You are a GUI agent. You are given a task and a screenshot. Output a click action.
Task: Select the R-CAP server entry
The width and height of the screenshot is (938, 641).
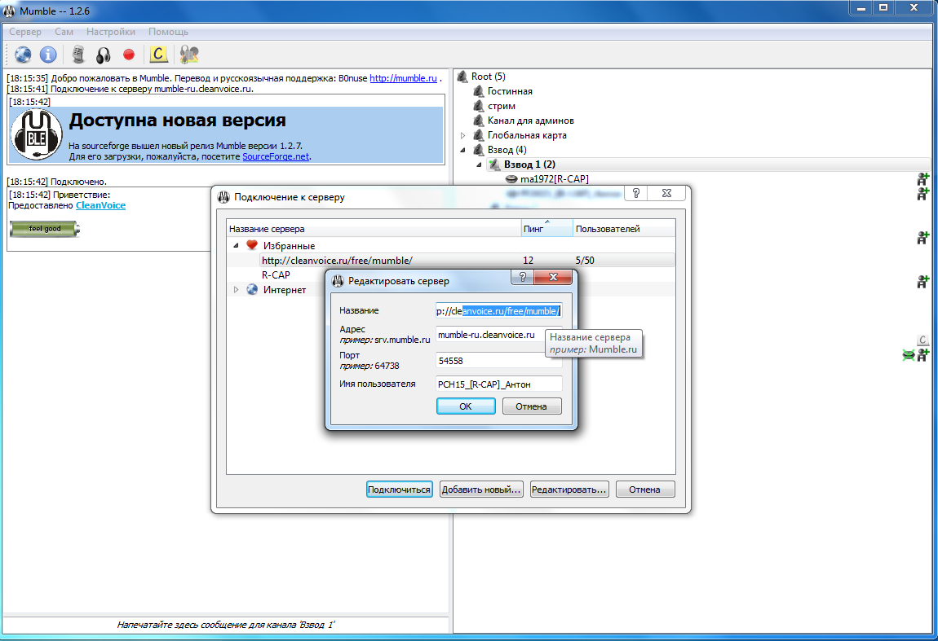(x=276, y=274)
